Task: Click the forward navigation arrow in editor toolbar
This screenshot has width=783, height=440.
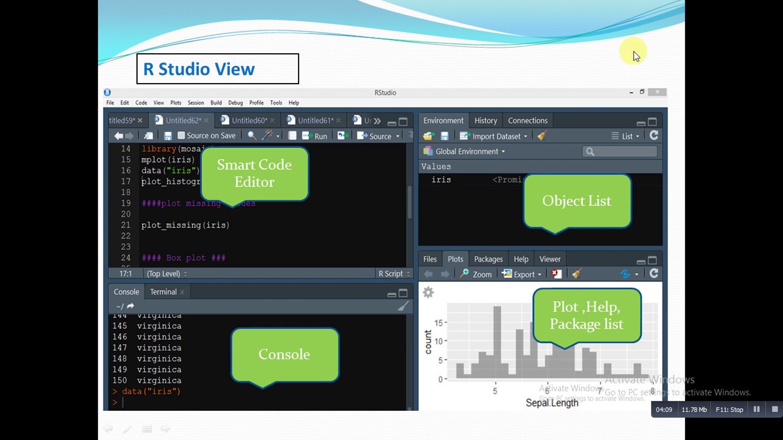Action: coord(129,136)
